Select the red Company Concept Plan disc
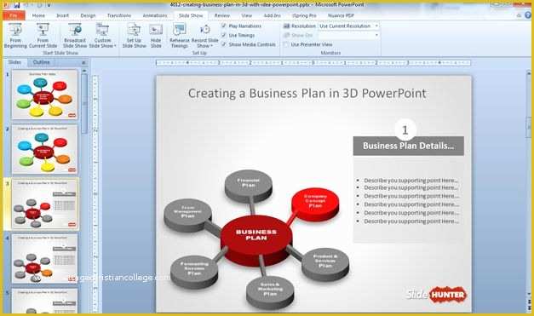Screen dimensions: 534x316 (x=315, y=204)
